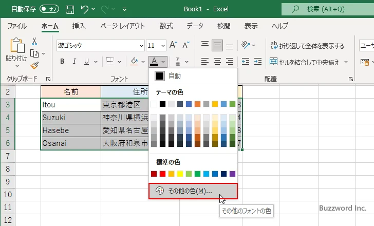Image resolution: width=374 pixels, height=226 pixels.
Task: Expand the fill color dropdown arrow
Action: (x=143, y=62)
